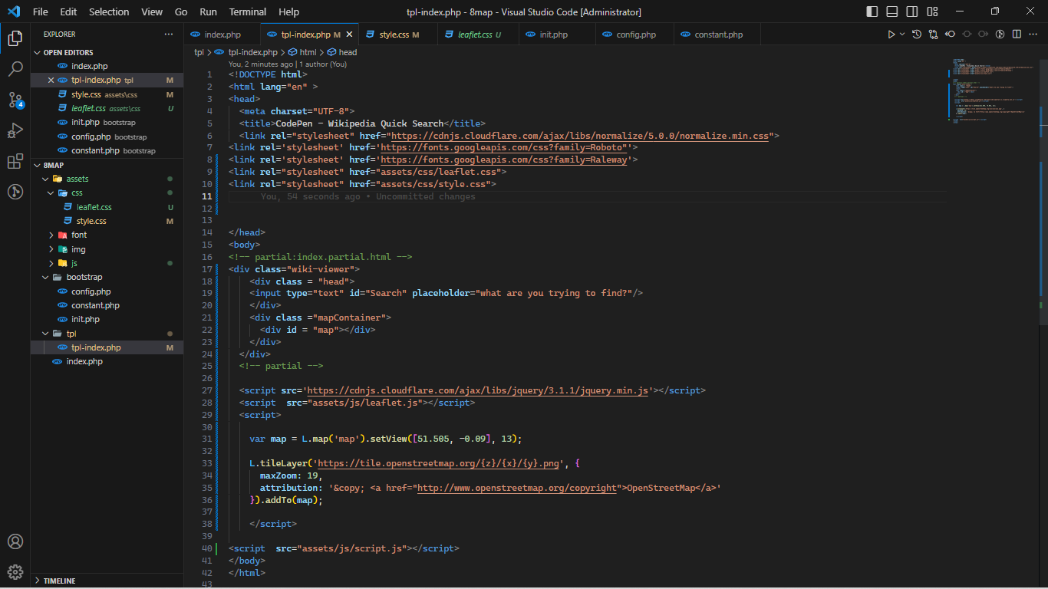
Task: Open the Extensions view
Action: coord(15,161)
